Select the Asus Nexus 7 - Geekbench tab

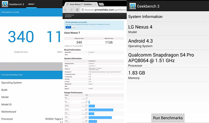80,4
